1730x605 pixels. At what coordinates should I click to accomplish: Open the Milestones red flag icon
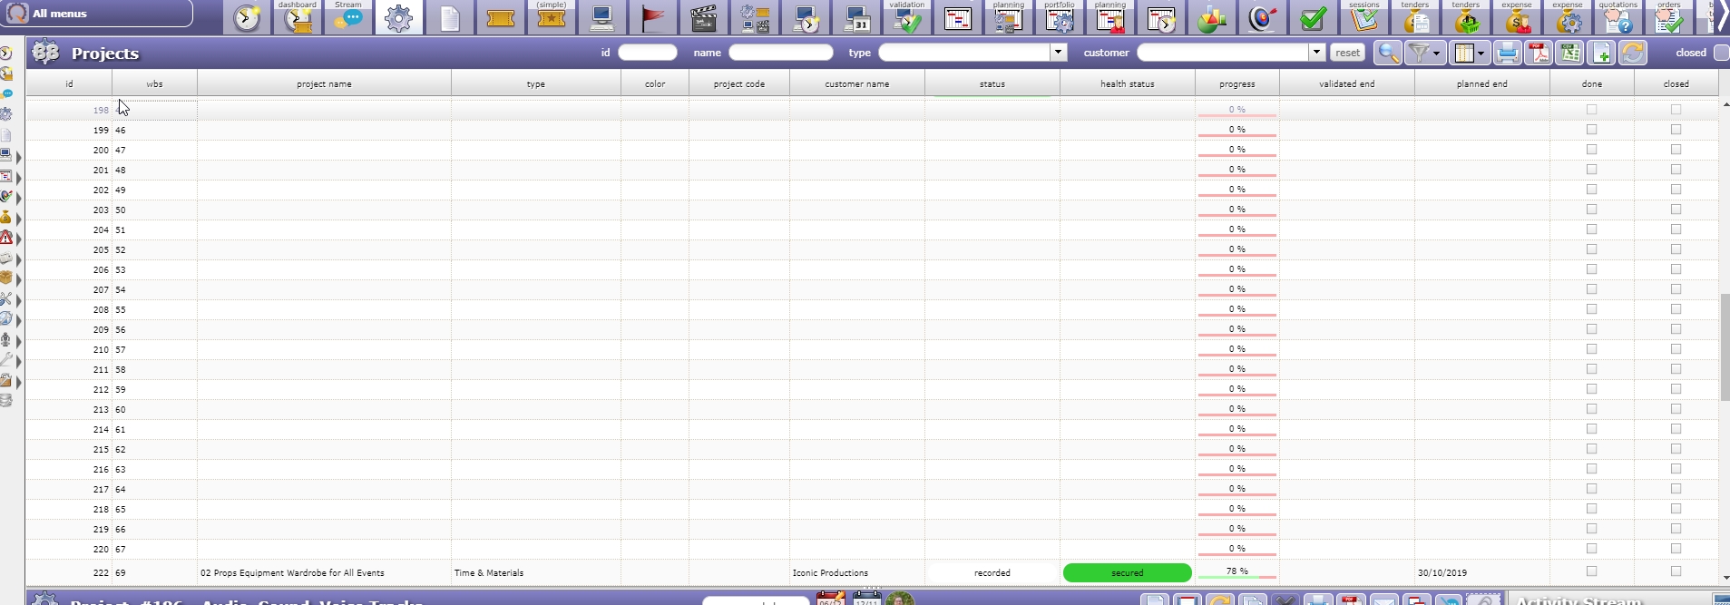[x=653, y=18]
